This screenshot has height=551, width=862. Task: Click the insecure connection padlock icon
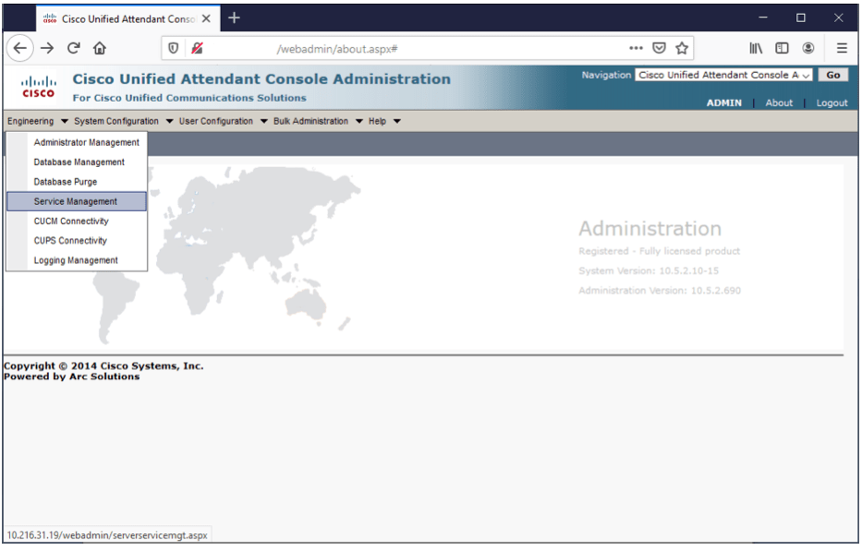197,48
